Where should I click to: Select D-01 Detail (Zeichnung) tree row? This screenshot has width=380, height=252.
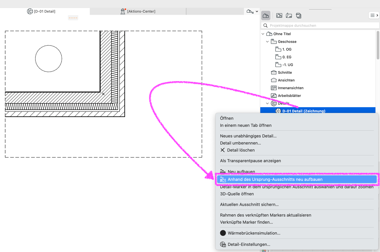pyautogui.click(x=318, y=111)
